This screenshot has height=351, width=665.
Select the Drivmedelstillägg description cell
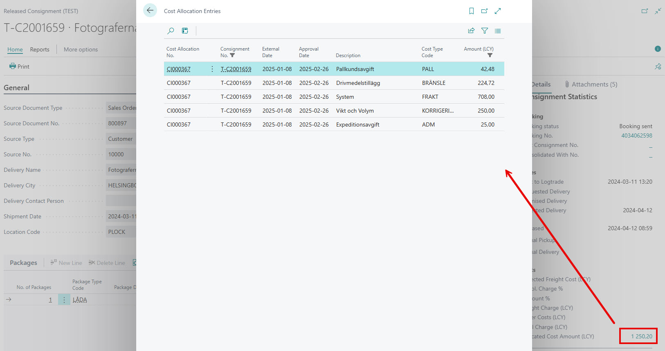[358, 83]
